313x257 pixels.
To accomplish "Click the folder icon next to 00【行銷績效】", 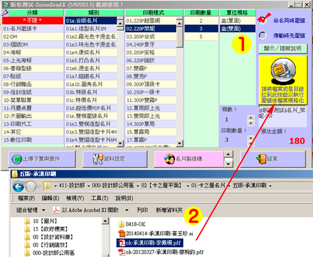I will click(27, 245).
